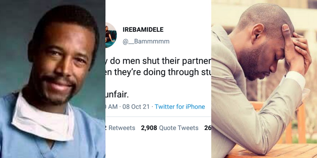
Task: Open the left photo of man in scrubs
Action: (53, 79)
